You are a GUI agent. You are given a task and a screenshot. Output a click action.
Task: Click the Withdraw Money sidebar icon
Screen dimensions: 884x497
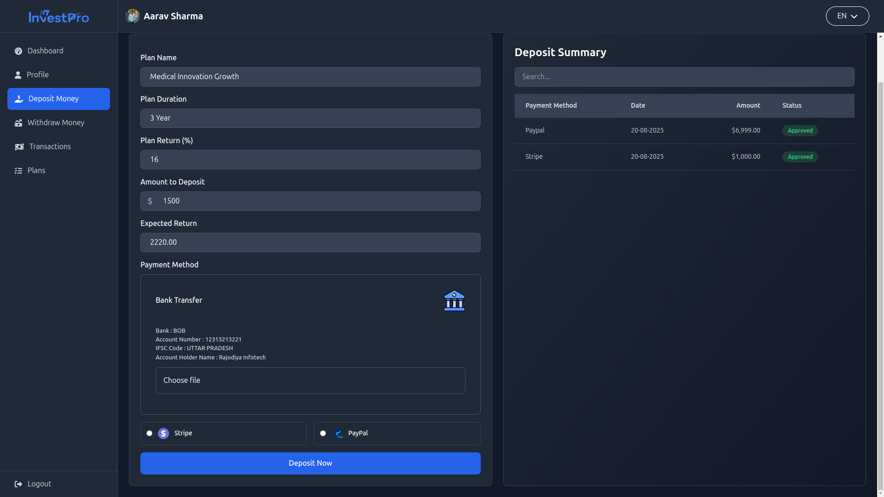pos(18,123)
